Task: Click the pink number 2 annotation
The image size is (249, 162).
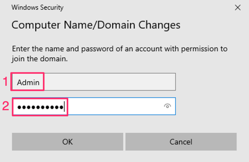Action: coord(6,106)
